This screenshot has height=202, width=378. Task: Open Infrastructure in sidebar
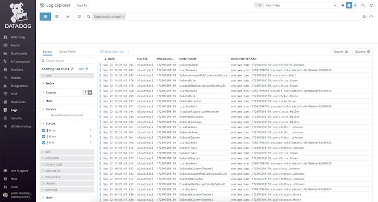point(20,62)
